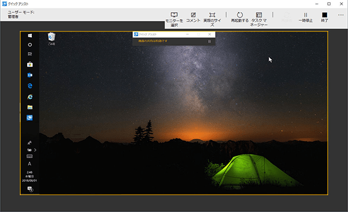
Task: Click 再起動する to restart the remote PC
Action: (x=240, y=17)
